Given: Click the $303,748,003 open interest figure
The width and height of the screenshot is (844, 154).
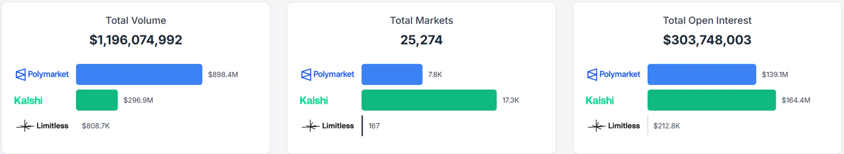Looking at the screenshot, I should 707,40.
